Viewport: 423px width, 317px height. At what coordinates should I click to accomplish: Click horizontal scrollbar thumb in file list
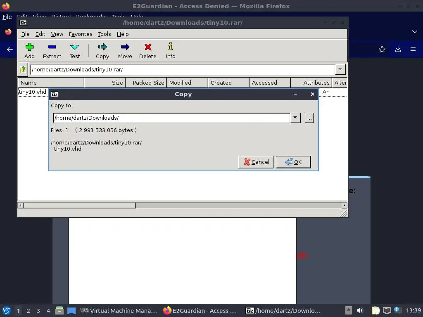80,206
